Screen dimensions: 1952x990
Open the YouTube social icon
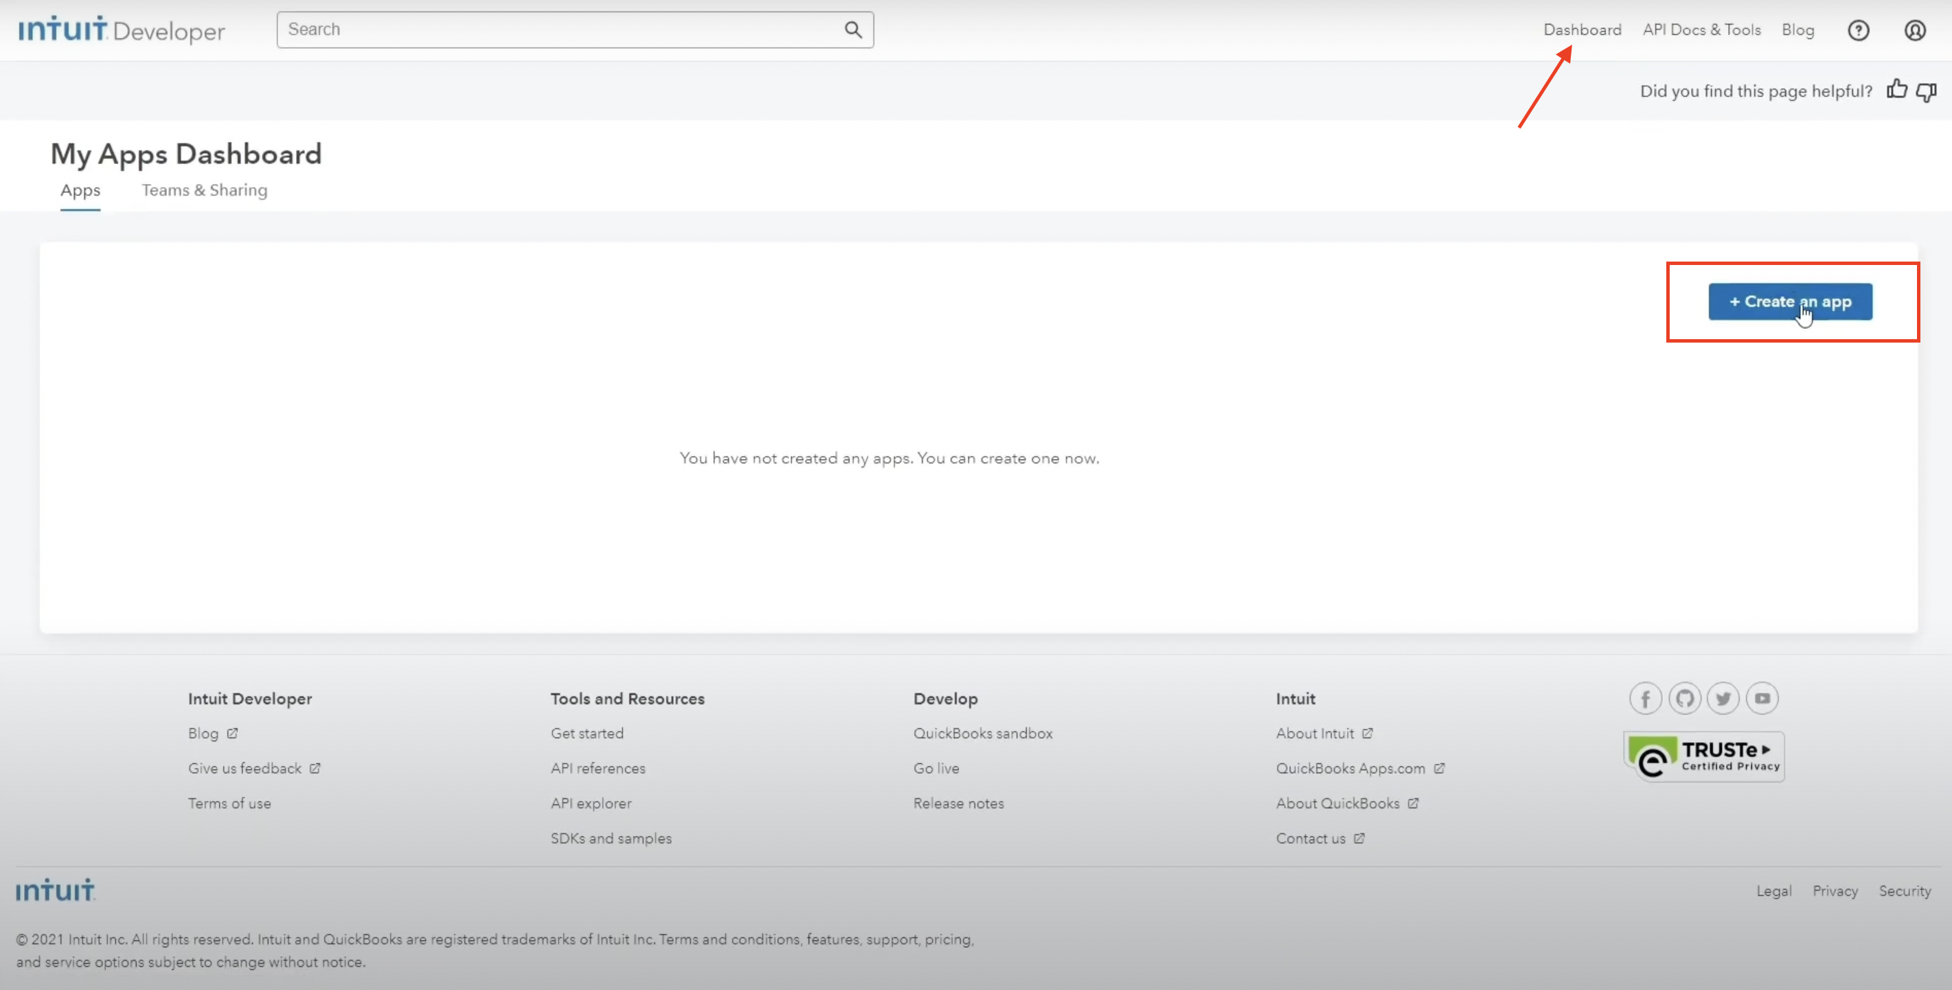tap(1762, 698)
